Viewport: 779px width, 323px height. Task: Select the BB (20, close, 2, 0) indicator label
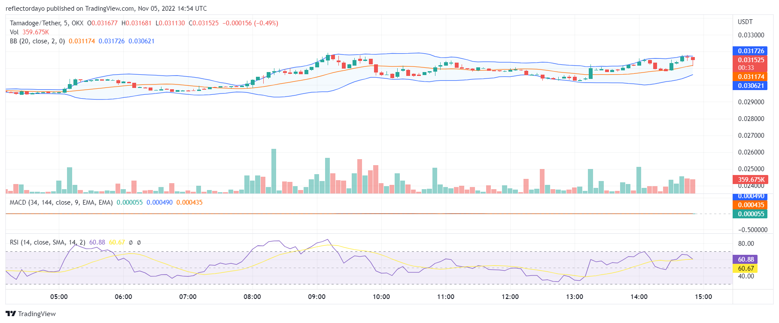[x=37, y=41]
